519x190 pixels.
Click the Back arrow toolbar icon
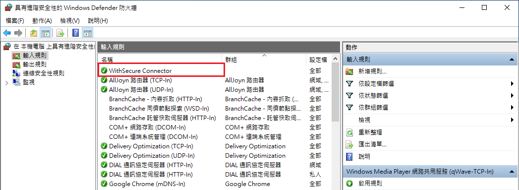[x=7, y=33]
